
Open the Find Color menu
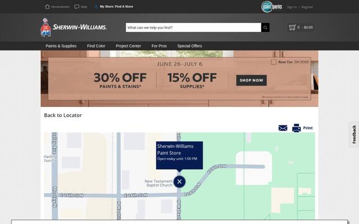(96, 46)
